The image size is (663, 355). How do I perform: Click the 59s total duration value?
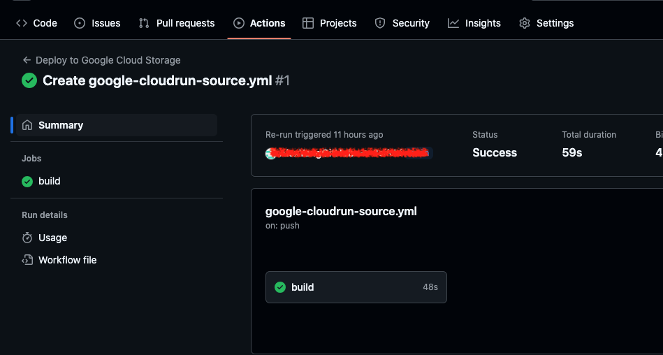point(571,153)
